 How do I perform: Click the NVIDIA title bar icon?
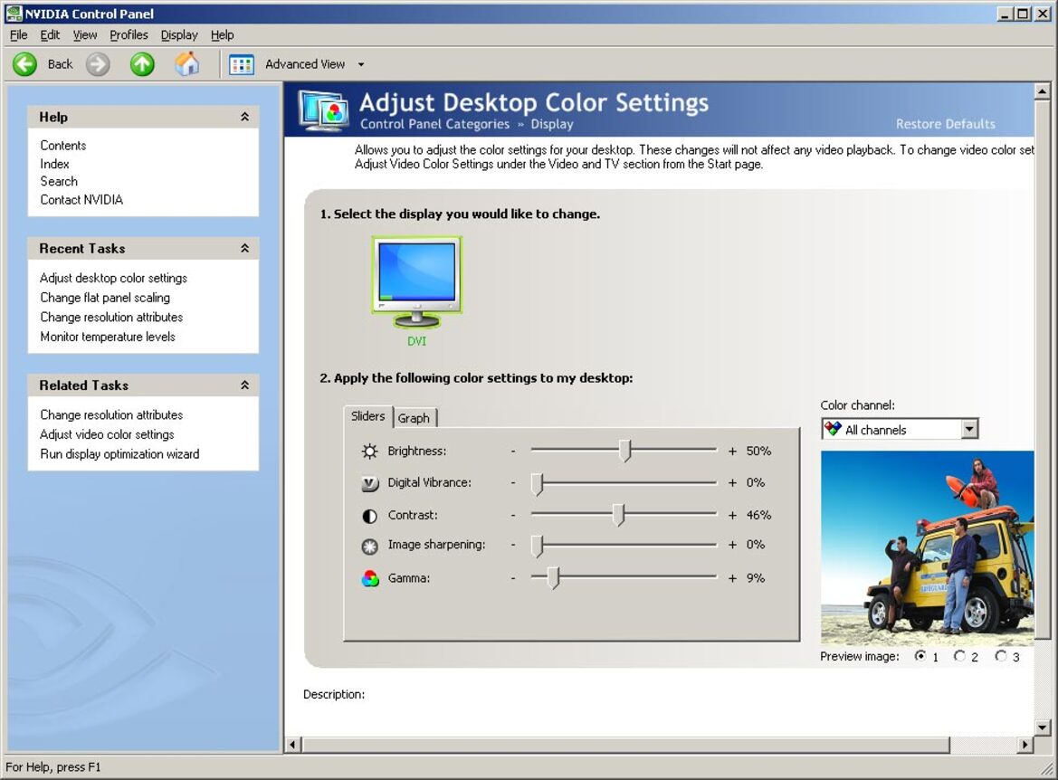pos(14,14)
